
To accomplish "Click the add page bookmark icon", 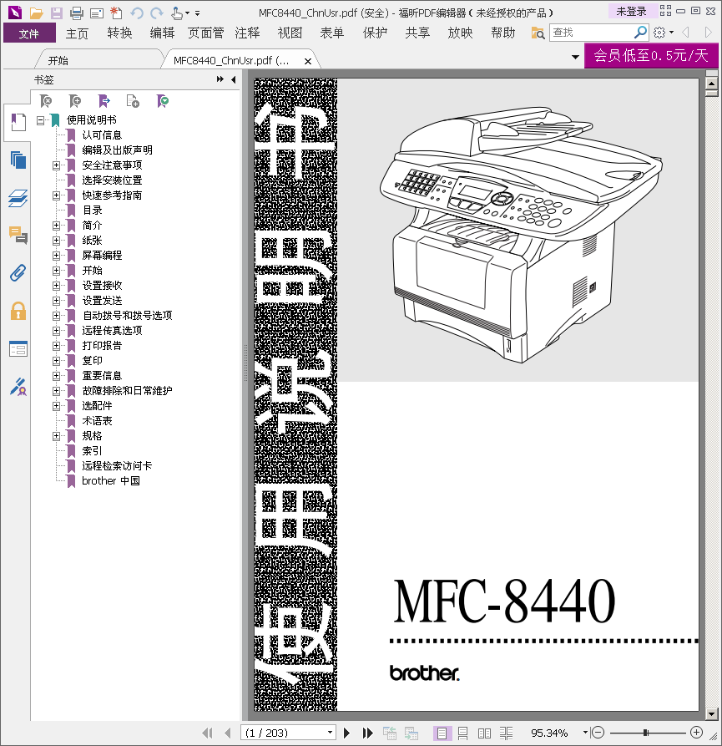I will click(133, 101).
